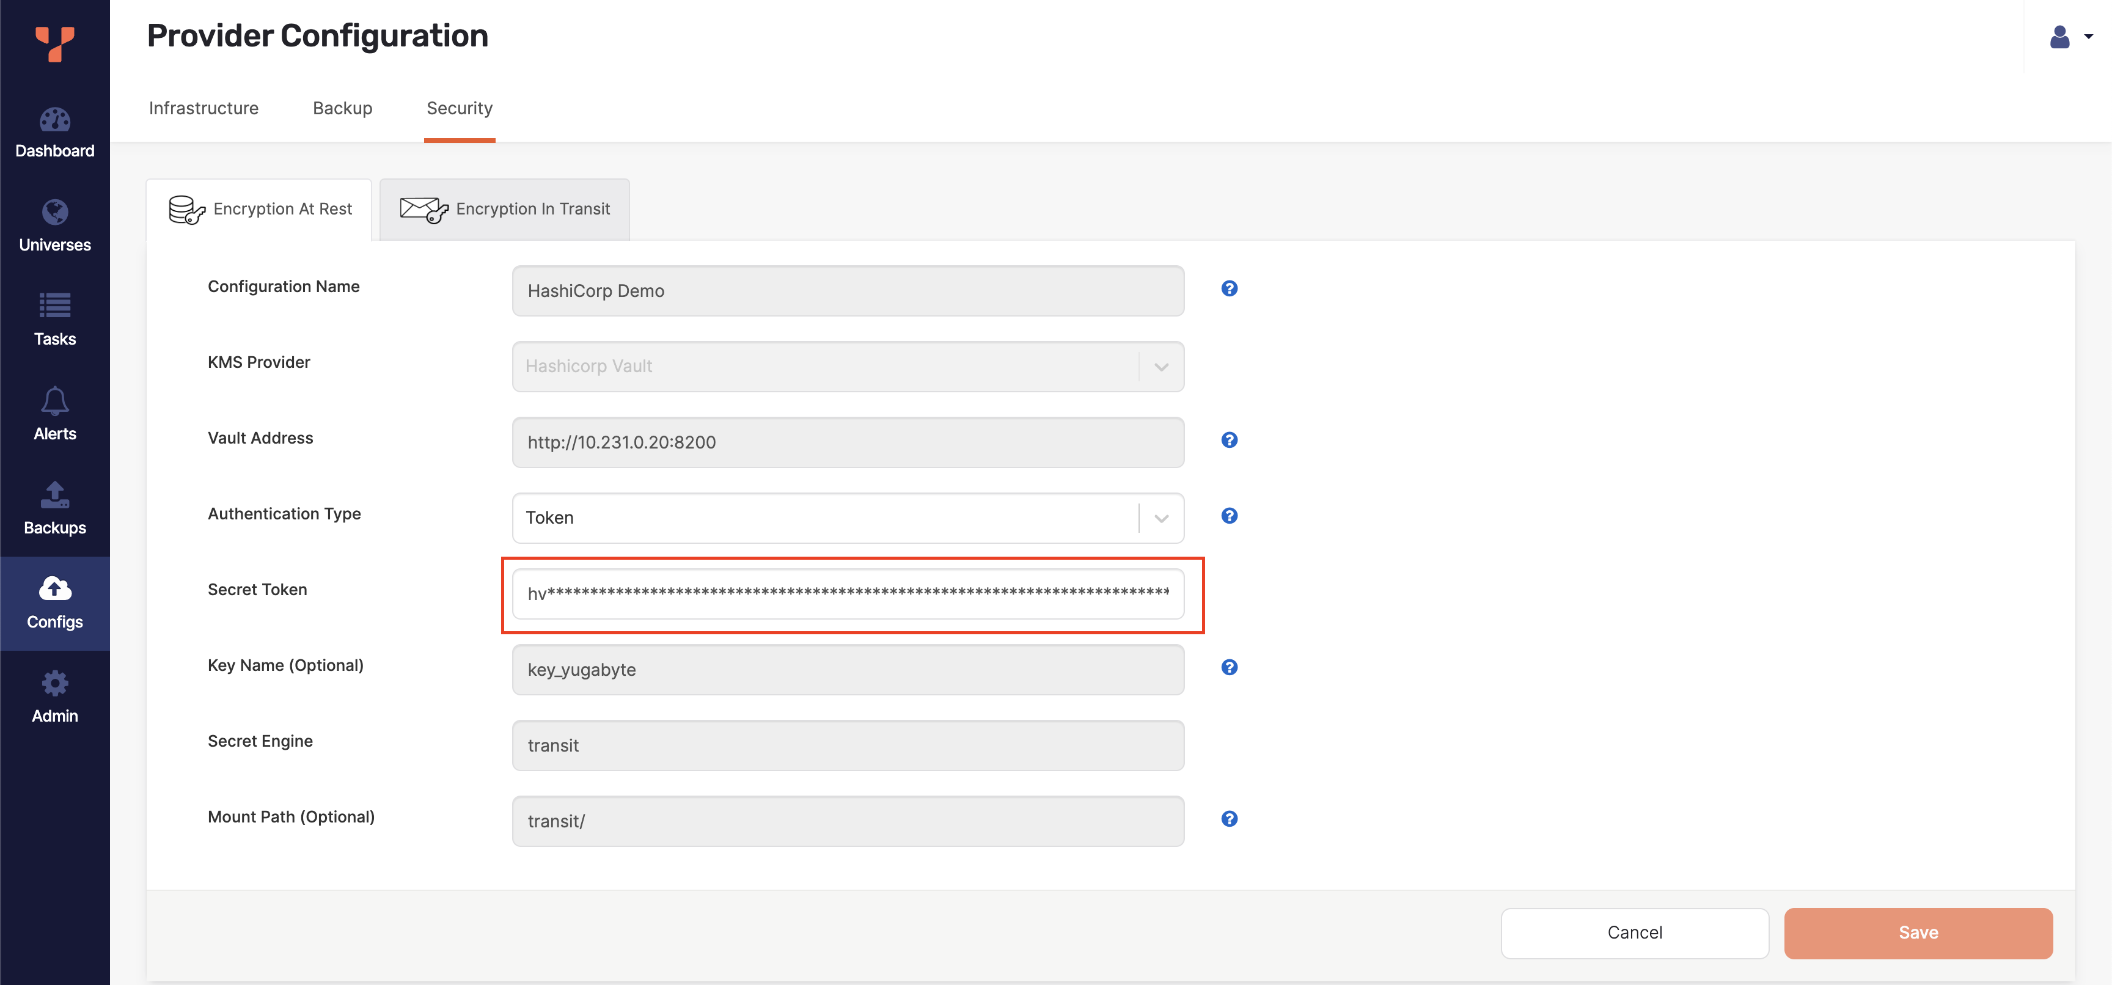Image resolution: width=2112 pixels, height=985 pixels.
Task: Expand the user menu caret
Action: pyautogui.click(x=2088, y=37)
